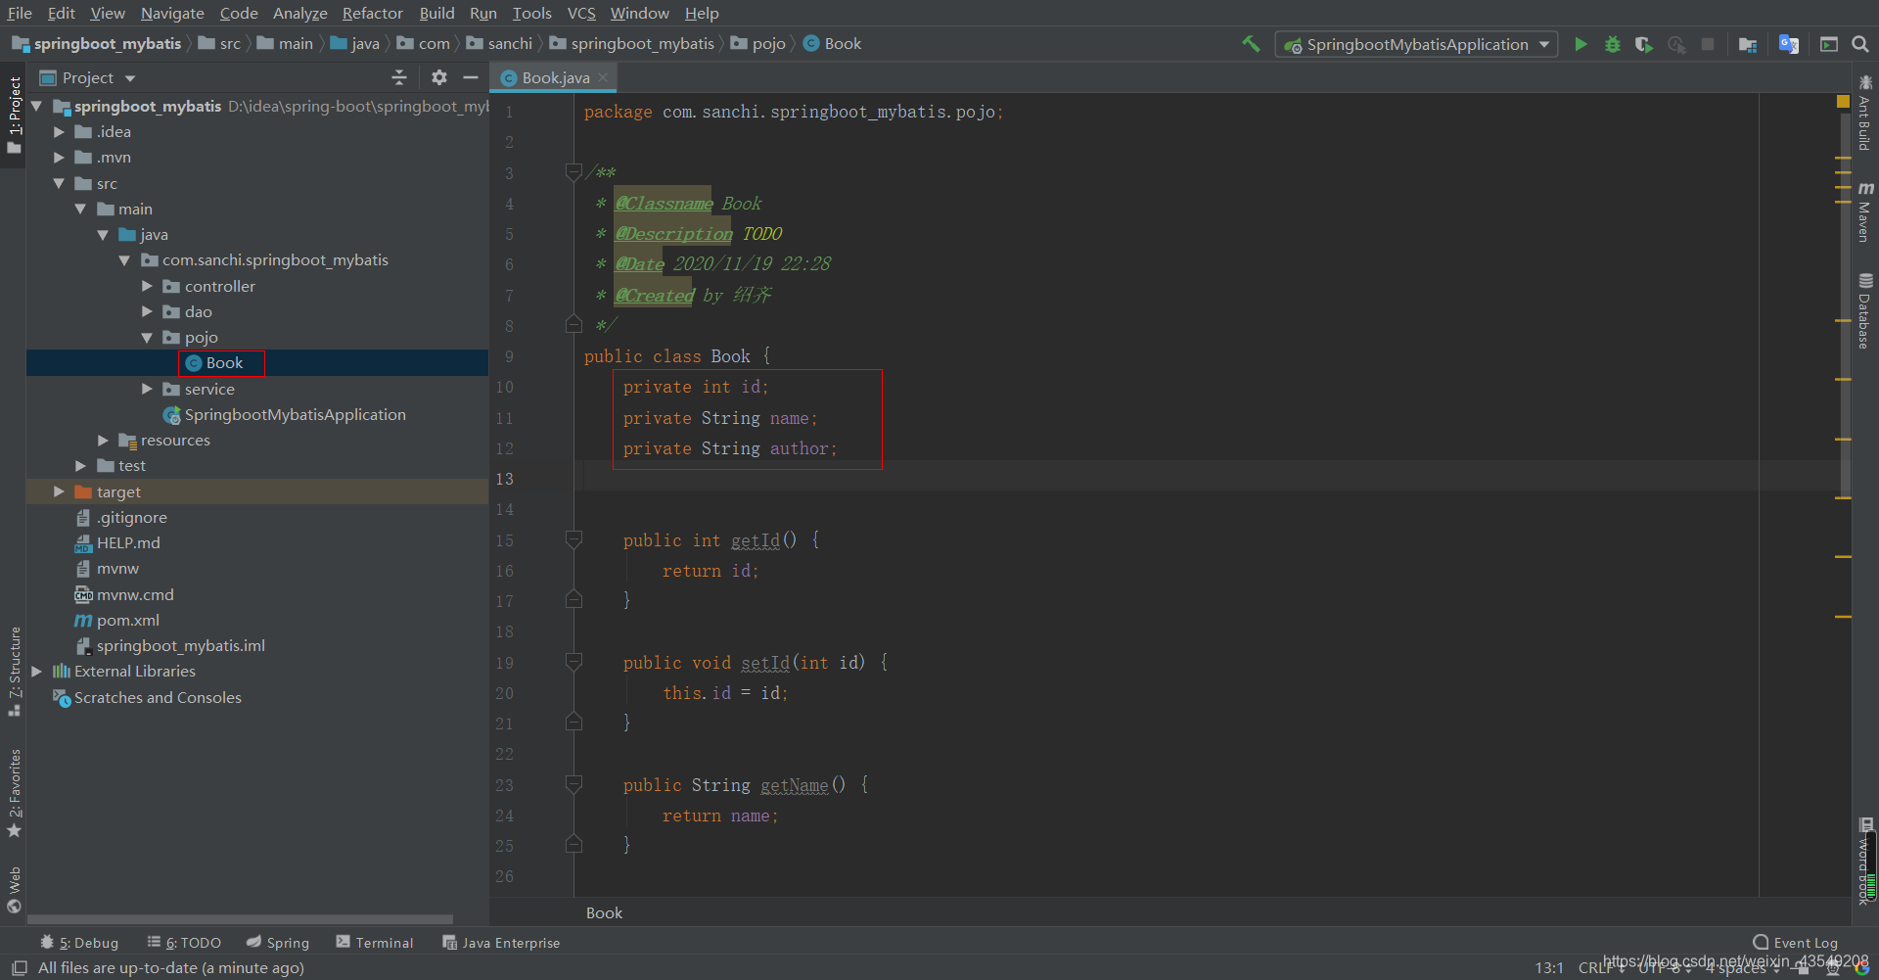Open the Java Enterprise tool window
Screen dimensions: 1879x980
click(501, 943)
